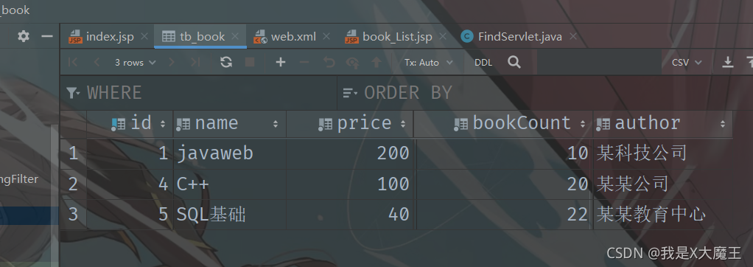
Task: Open the settings gear icon
Action: (23, 37)
